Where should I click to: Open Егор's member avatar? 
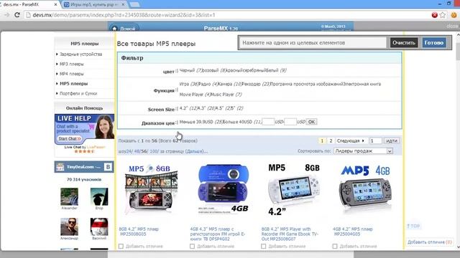click(x=99, y=197)
